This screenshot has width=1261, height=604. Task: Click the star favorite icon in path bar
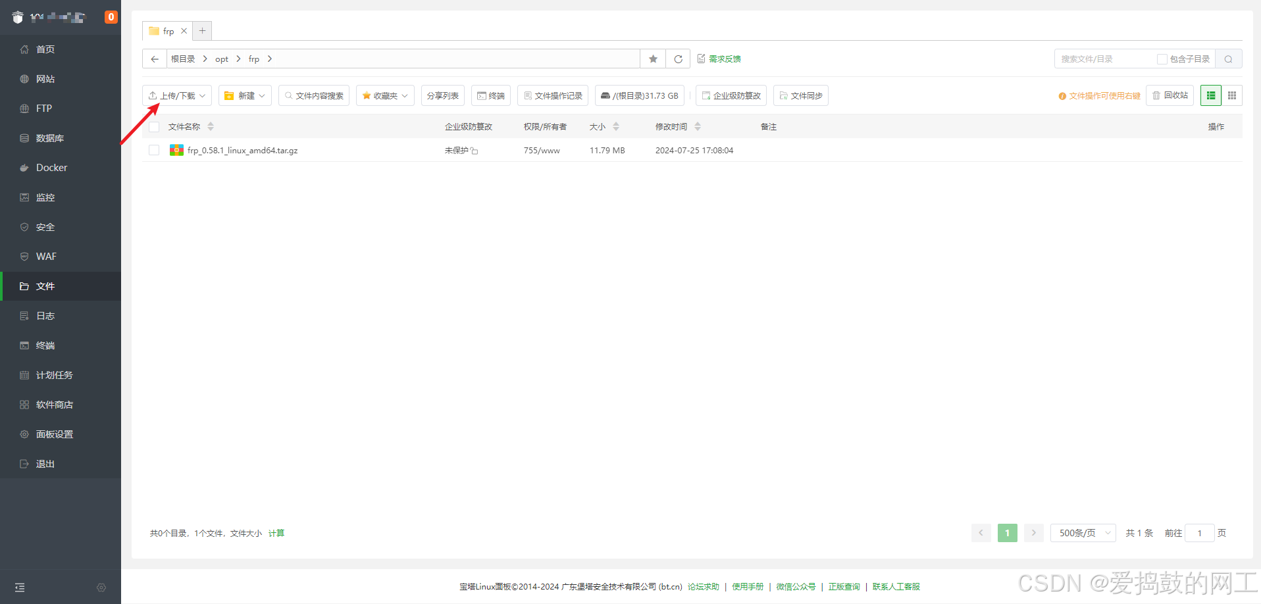[653, 59]
